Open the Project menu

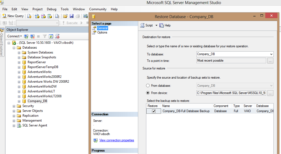[37, 9]
